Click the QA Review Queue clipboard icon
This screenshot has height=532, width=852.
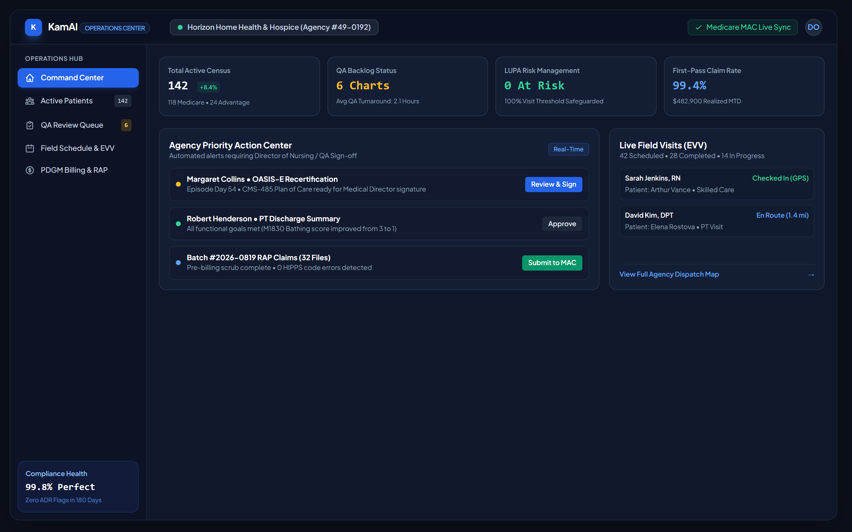[30, 125]
